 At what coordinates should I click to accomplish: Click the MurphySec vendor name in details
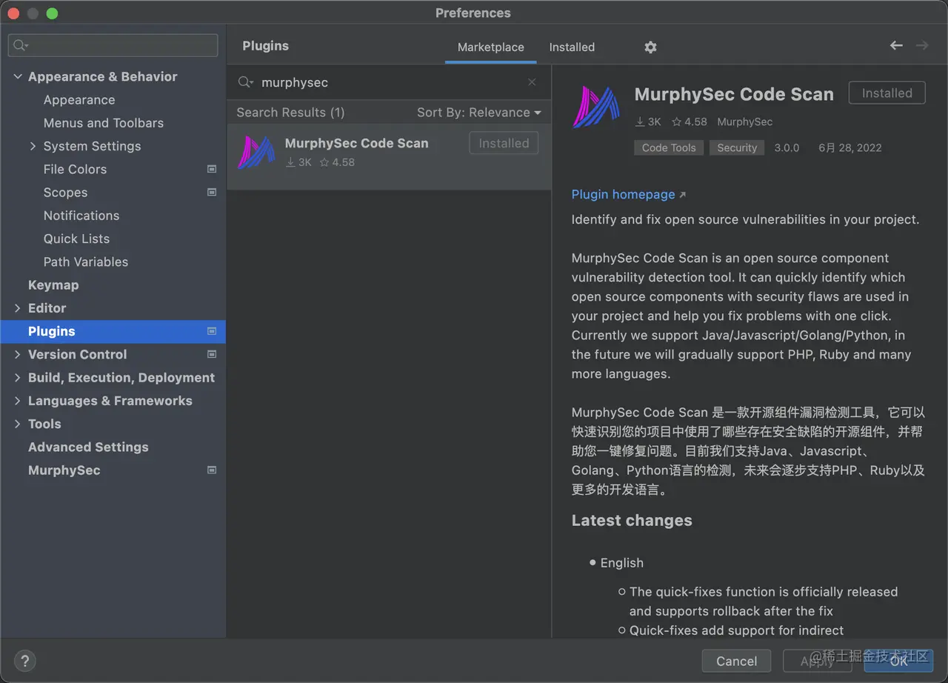tap(745, 122)
